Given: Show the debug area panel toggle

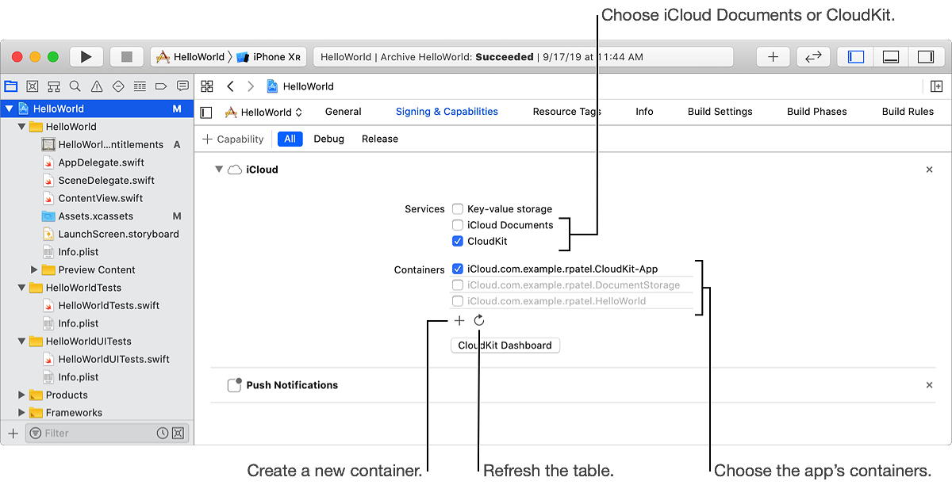Looking at the screenshot, I should pyautogui.click(x=891, y=57).
